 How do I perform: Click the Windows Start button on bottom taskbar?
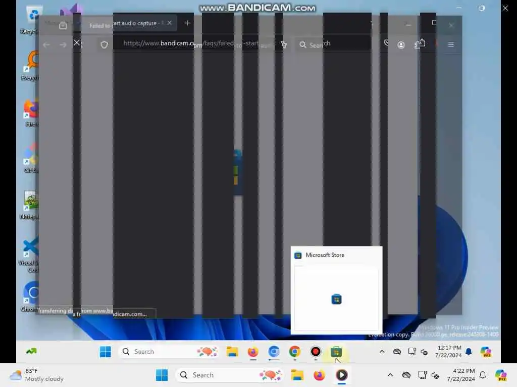(x=162, y=375)
